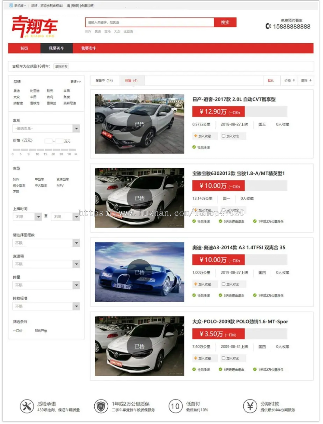This screenshot has height=424, width=323.
Task: Tick 加入对比 checkbox for 大众-POLO
Action: tap(224, 358)
